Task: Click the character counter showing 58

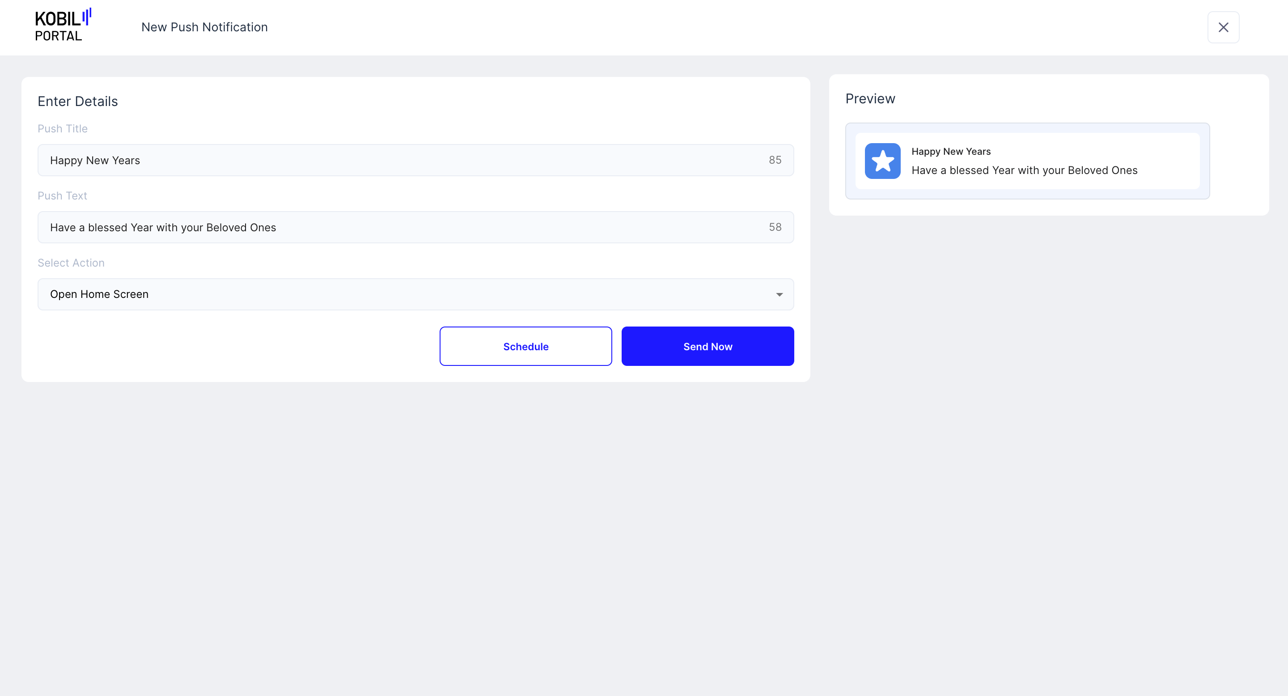Action: click(775, 227)
